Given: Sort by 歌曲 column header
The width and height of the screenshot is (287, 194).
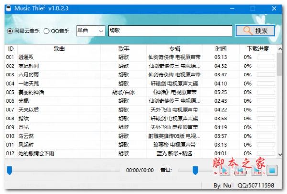Looking at the screenshot, I should pyautogui.click(x=59, y=49).
